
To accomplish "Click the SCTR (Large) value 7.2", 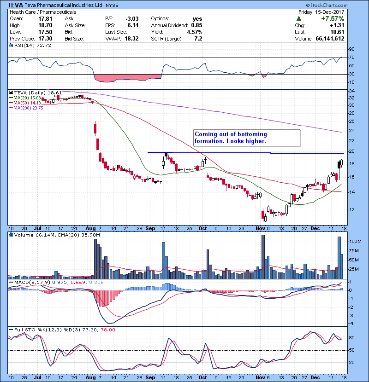I will (x=198, y=39).
